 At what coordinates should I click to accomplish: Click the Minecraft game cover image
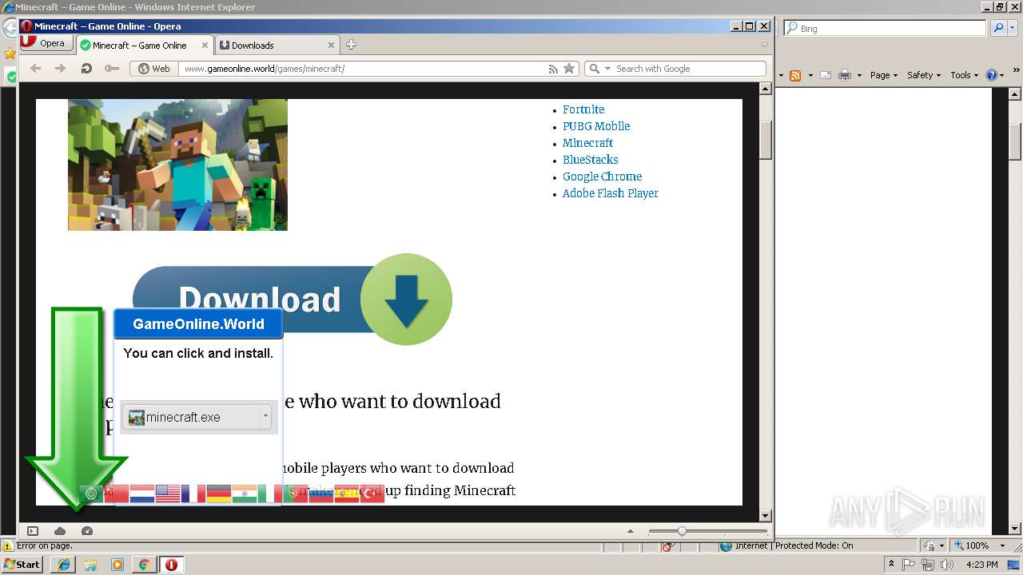point(177,165)
